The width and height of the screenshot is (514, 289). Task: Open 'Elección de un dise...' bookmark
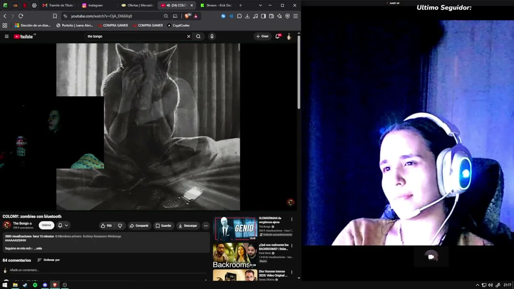(x=33, y=25)
